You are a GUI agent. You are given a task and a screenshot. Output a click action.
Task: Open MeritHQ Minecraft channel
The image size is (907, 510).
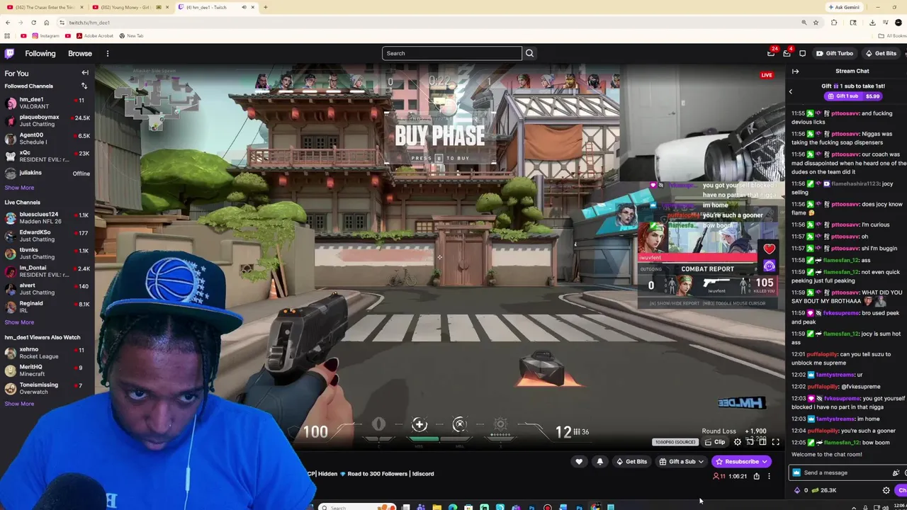47,370
